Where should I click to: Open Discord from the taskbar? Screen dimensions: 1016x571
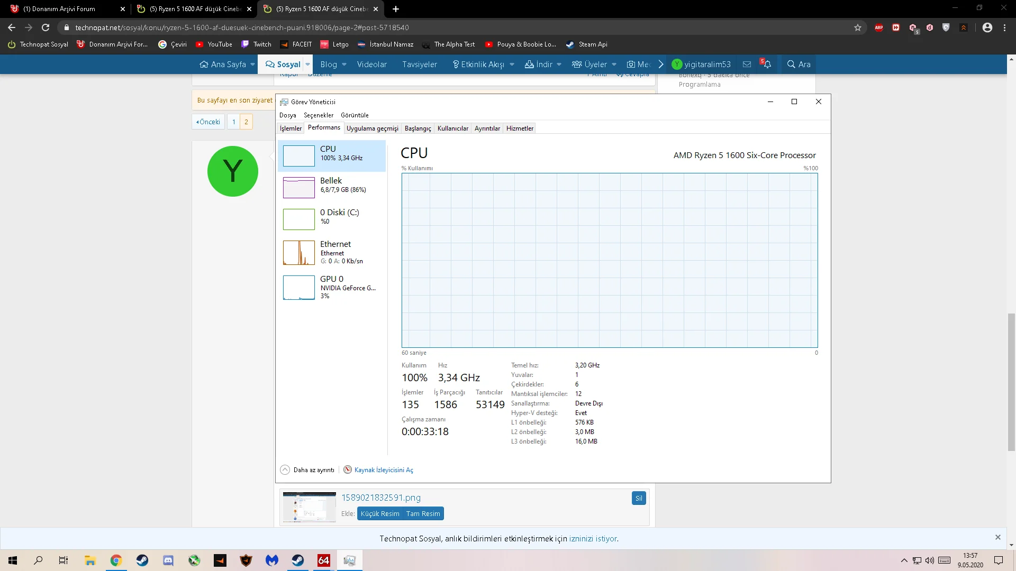coord(168,560)
